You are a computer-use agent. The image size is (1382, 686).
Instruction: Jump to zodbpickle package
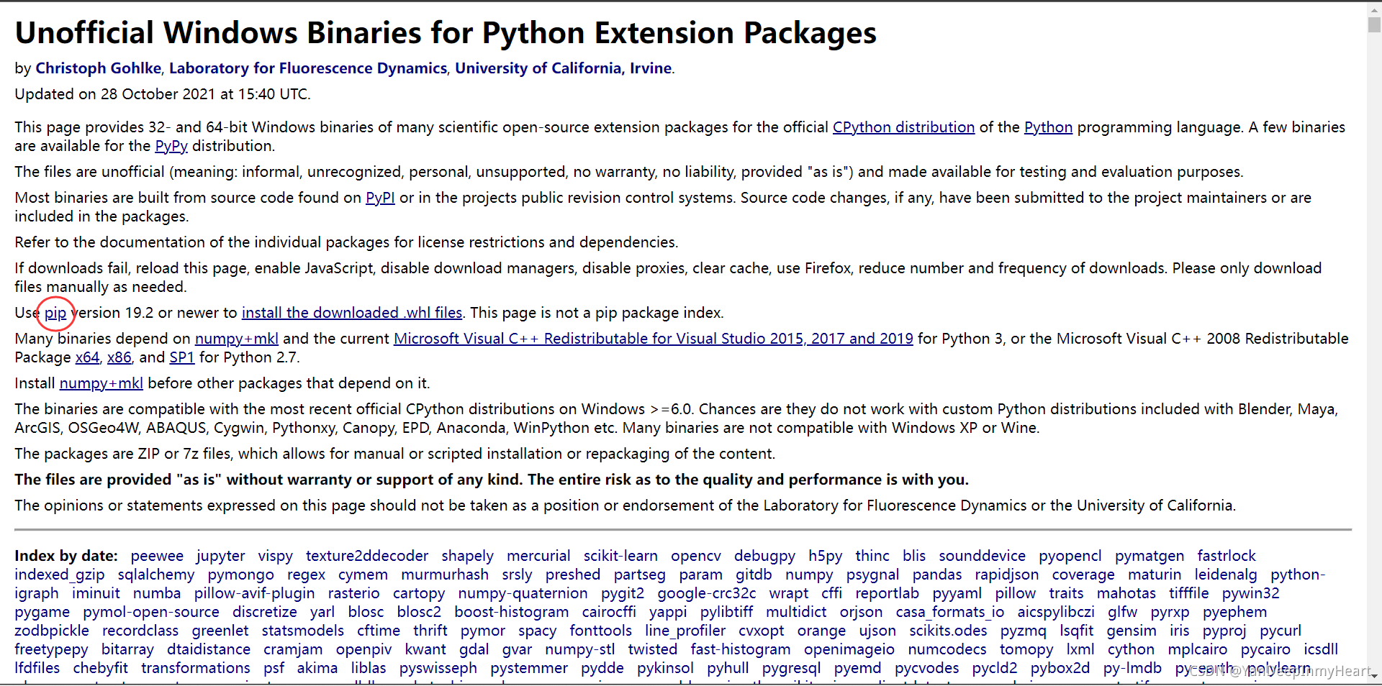pyautogui.click(x=52, y=631)
